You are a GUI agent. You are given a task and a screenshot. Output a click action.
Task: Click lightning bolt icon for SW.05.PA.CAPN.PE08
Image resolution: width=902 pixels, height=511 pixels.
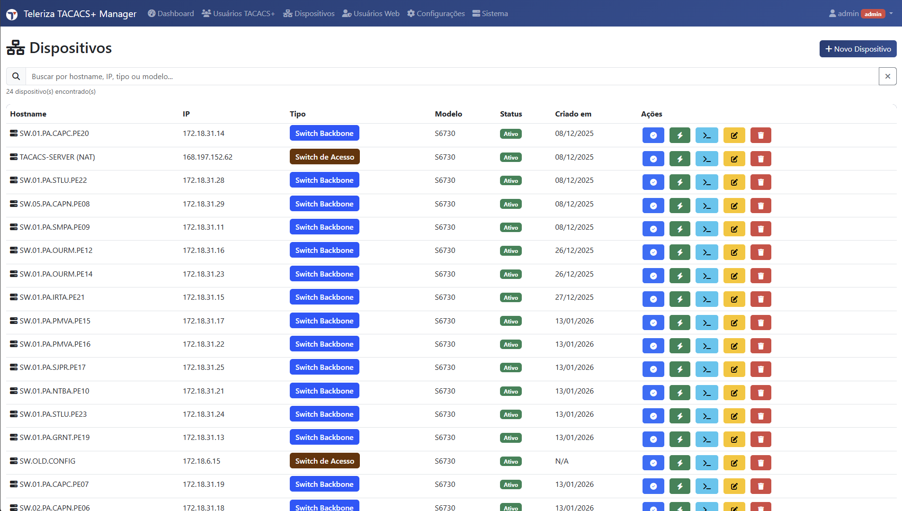[x=679, y=206]
